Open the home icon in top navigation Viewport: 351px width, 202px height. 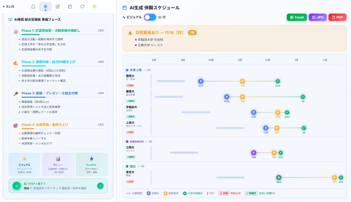click(33, 6)
